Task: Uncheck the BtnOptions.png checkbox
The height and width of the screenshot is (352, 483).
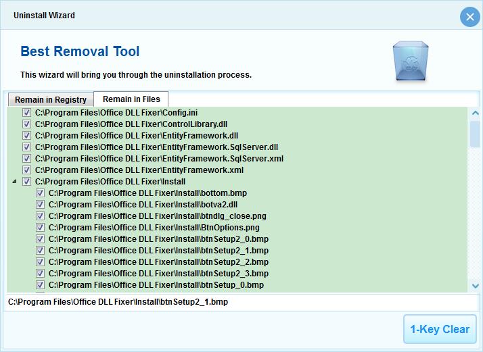Action: pyautogui.click(x=40, y=228)
